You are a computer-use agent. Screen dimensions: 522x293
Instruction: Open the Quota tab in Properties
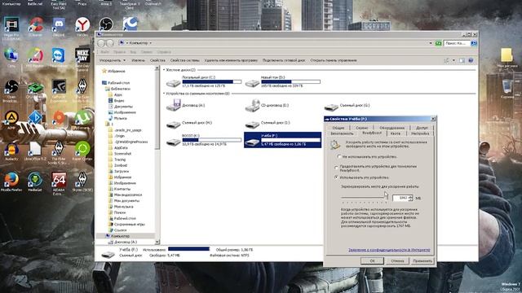coord(395,133)
